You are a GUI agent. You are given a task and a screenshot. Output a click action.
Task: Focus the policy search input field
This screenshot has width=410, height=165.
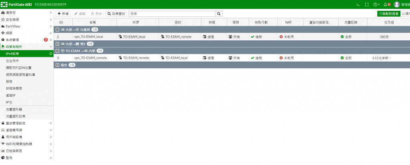pos(172,14)
